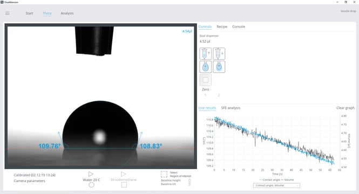Viewport: 359px width, 194px height.
Task: Start the Di-iodomethane play icon
Action: click(124, 174)
